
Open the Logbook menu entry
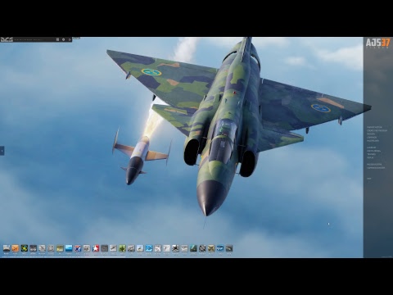tap(371, 147)
